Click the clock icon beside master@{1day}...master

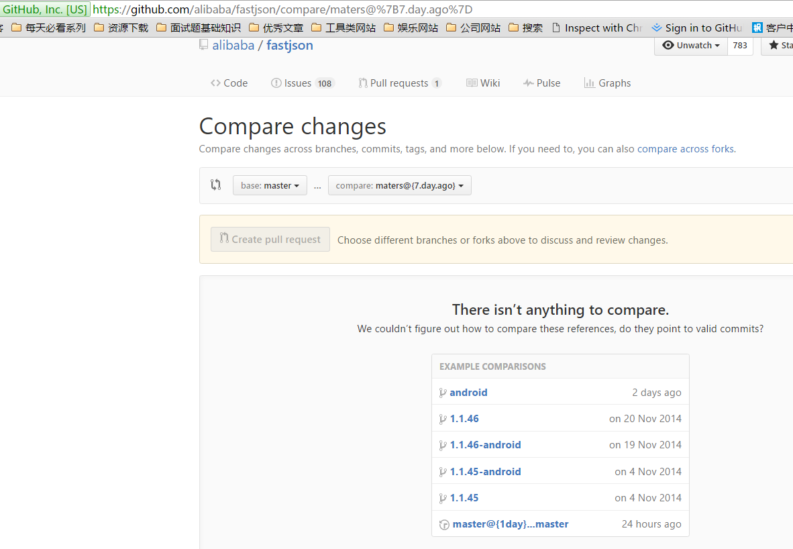pyautogui.click(x=444, y=525)
